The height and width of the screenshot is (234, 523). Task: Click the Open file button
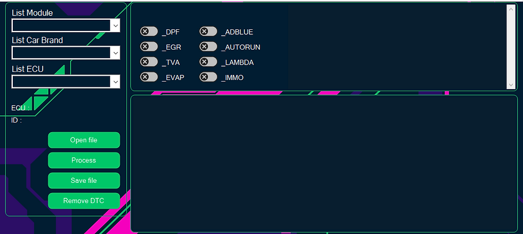[x=84, y=140]
